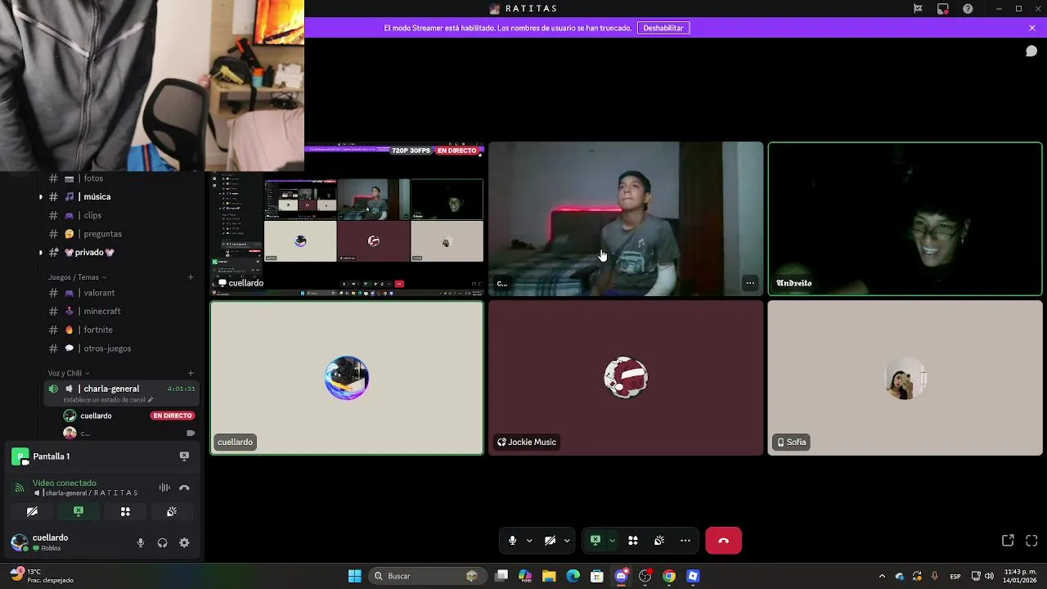This screenshot has height=589, width=1047.
Task: Open activities in voice panel
Action: [125, 511]
